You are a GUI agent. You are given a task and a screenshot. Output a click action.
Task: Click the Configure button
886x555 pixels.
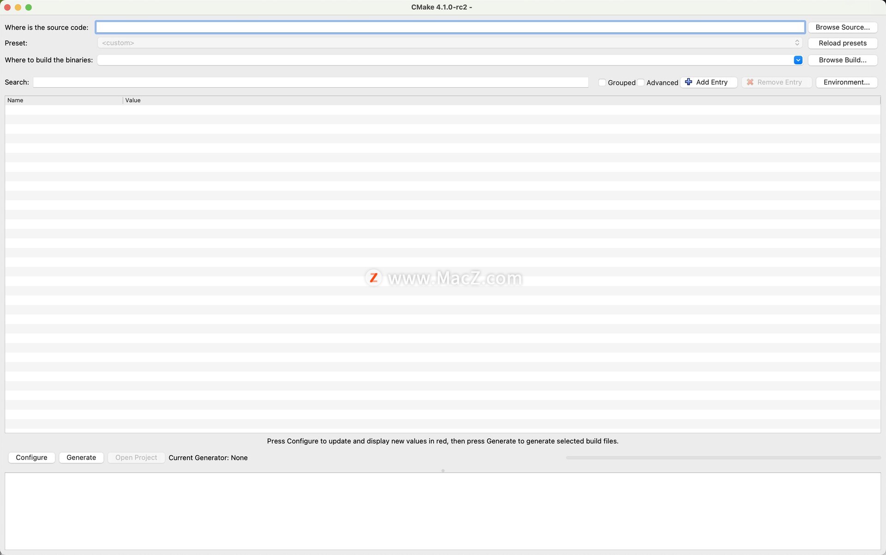click(x=31, y=457)
